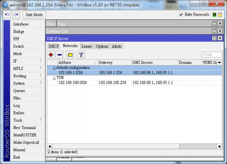Select the 192.168.100.0/24 network row
The width and height of the screenshot is (227, 164).
(x=134, y=83)
